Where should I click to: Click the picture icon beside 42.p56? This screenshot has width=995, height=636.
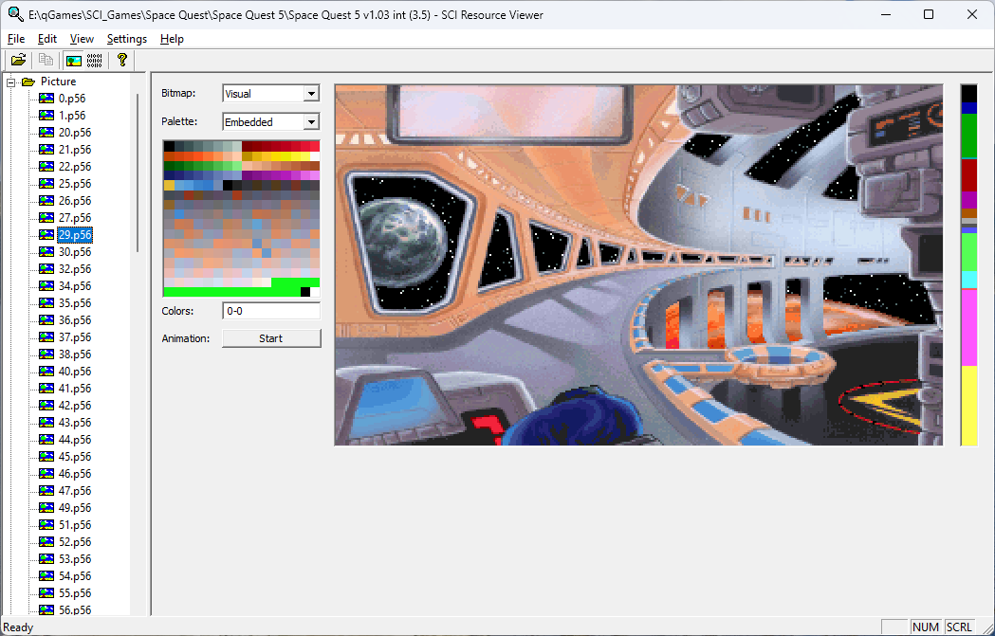coord(46,406)
